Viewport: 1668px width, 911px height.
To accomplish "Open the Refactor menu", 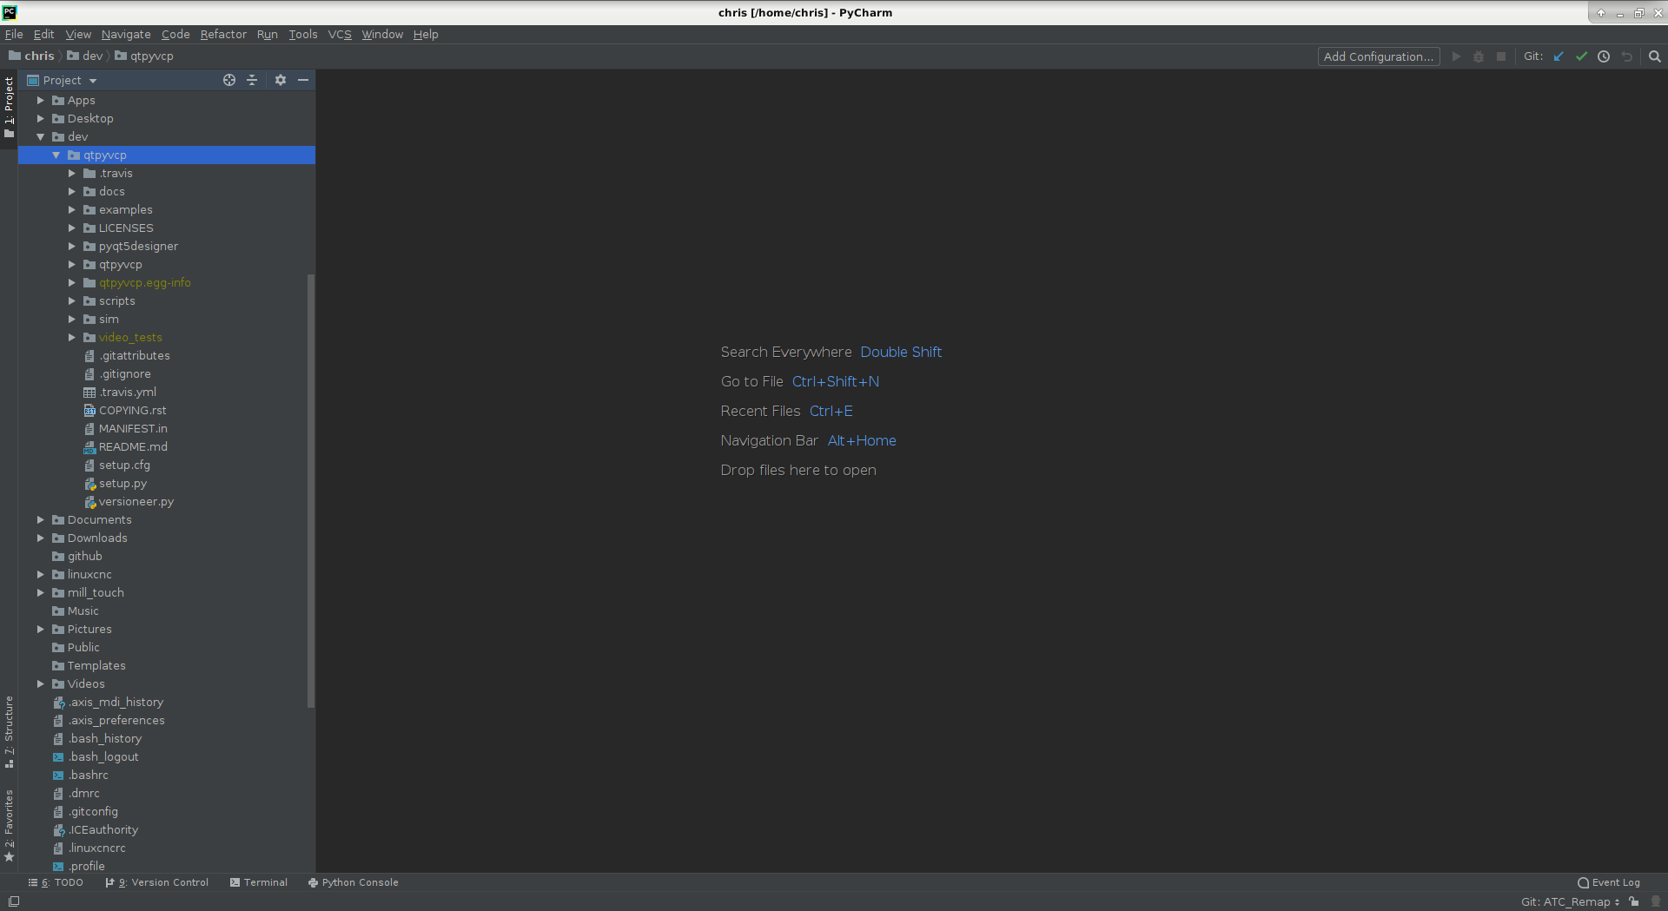I will [x=223, y=35].
